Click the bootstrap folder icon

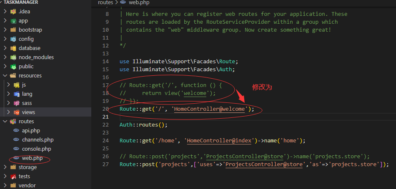(x=13, y=30)
